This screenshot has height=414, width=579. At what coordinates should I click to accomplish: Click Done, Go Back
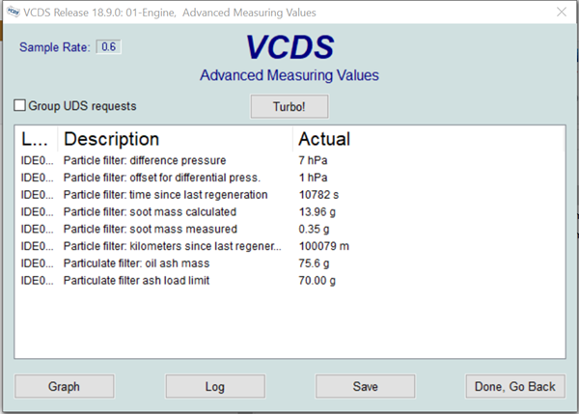(514, 387)
